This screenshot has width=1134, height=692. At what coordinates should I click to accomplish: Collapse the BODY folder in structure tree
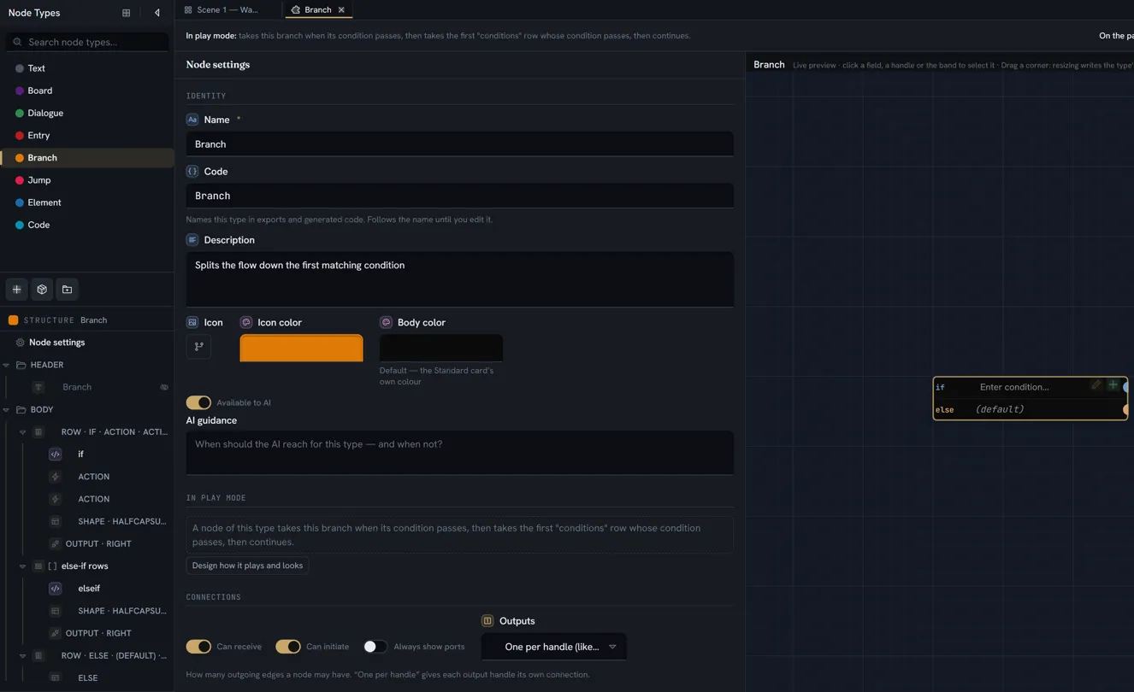tap(6, 410)
